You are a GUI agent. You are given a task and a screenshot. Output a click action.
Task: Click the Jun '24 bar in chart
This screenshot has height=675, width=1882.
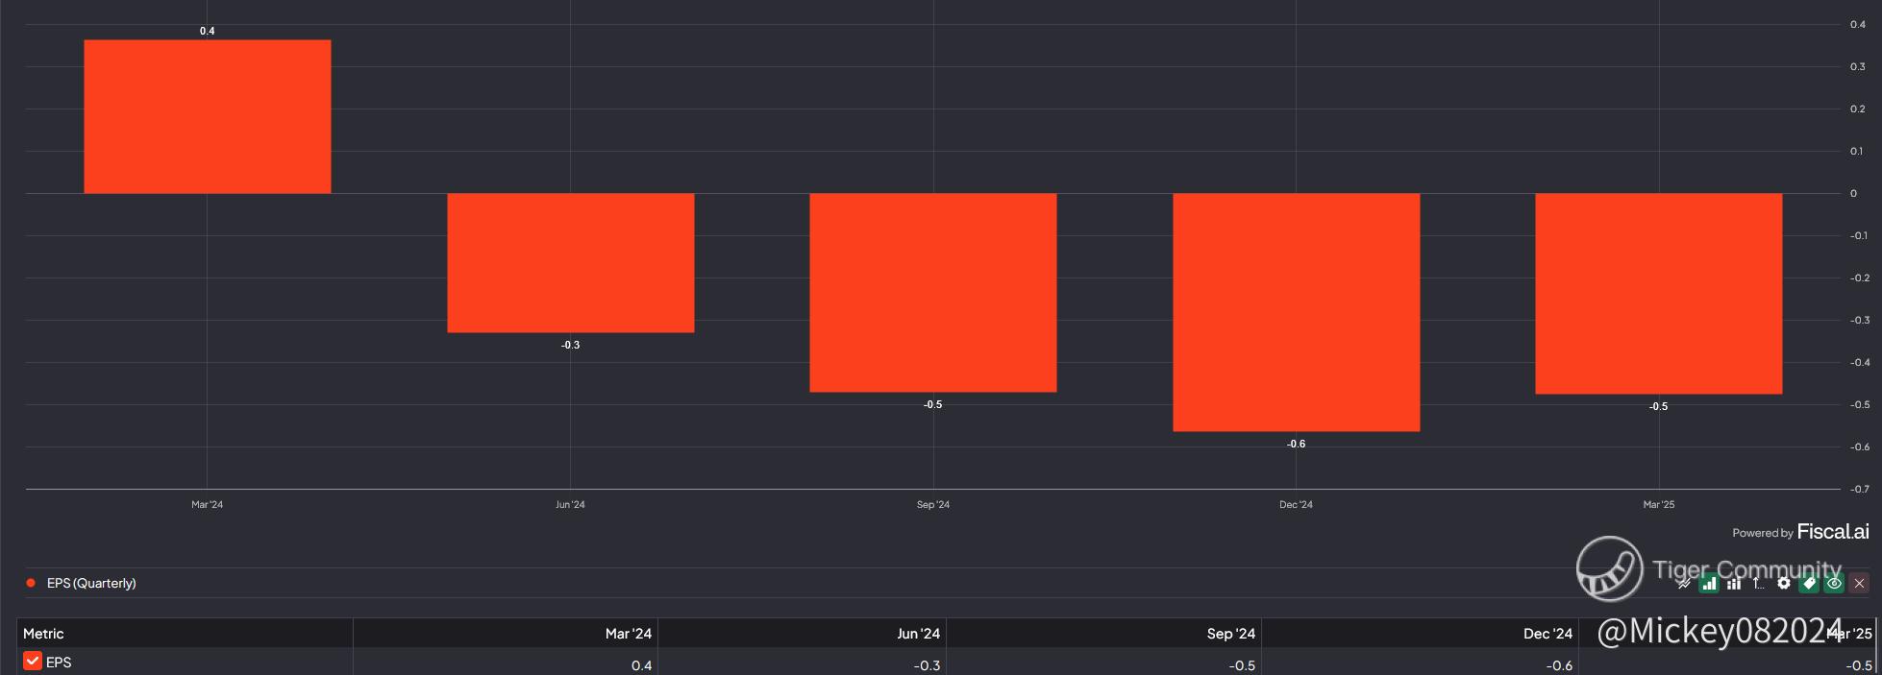(x=571, y=263)
